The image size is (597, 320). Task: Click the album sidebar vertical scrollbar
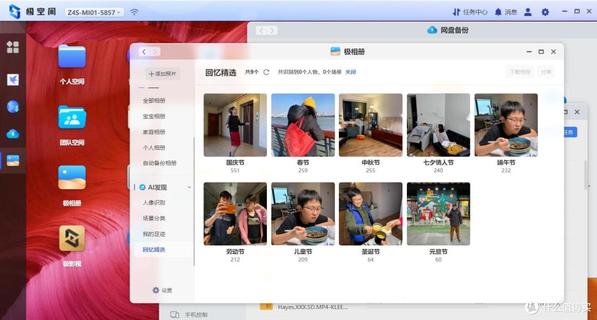tap(194, 201)
